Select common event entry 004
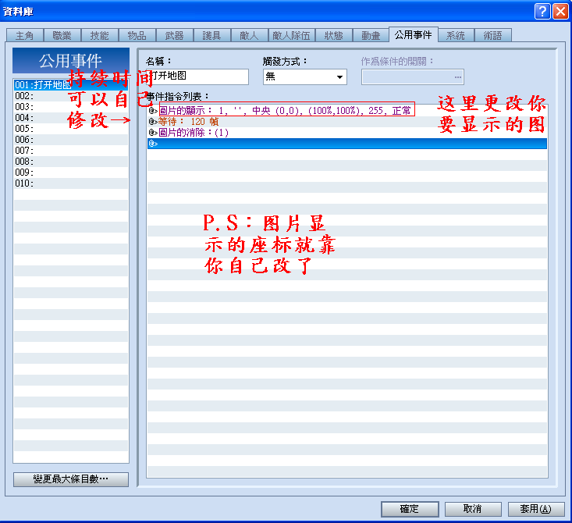Image resolution: width=572 pixels, height=523 pixels. (71, 118)
